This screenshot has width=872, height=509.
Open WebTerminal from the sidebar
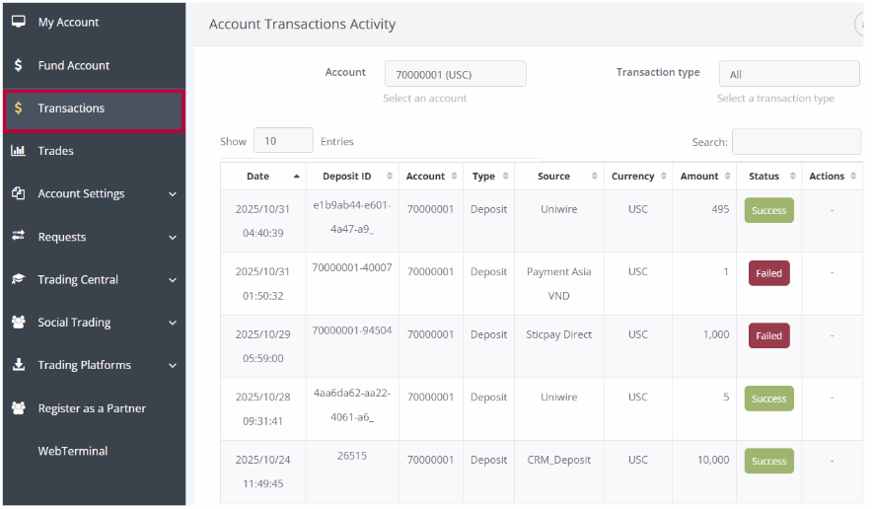point(73,451)
